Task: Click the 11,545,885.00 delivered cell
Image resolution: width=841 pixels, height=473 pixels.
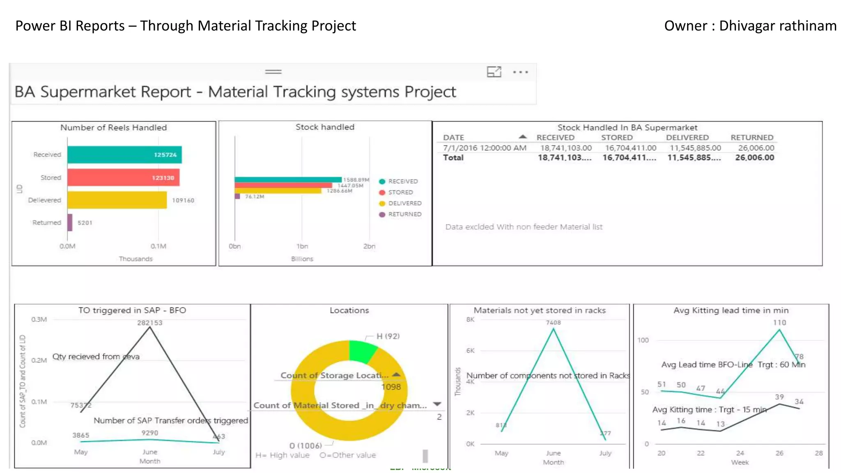Action: [x=695, y=148]
